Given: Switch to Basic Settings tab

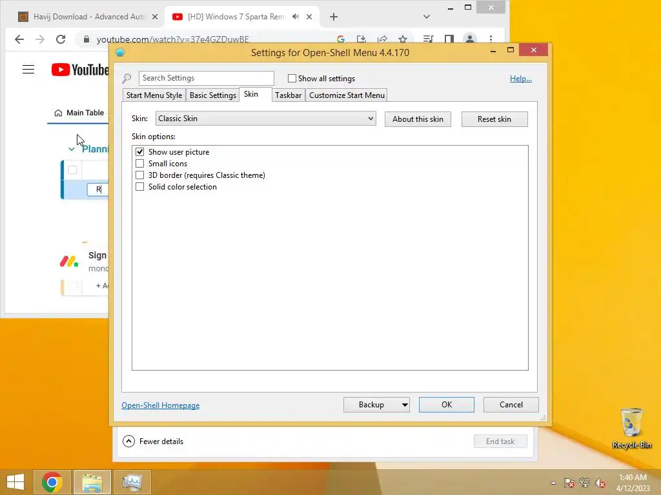Looking at the screenshot, I should coord(212,95).
